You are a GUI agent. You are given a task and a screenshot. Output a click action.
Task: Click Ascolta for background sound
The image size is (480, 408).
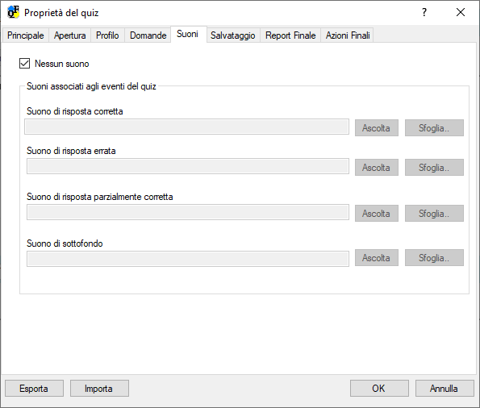coord(377,258)
